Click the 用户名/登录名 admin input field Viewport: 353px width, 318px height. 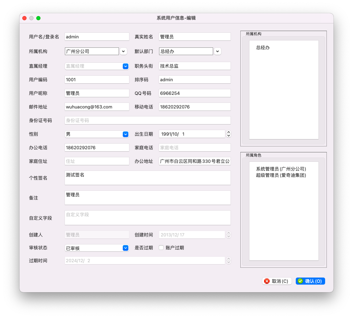[x=97, y=36]
